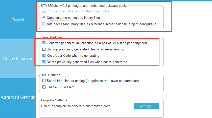Screen dimensions: 212x118
Task: Open template Settings... button
Action: tap(146, 106)
